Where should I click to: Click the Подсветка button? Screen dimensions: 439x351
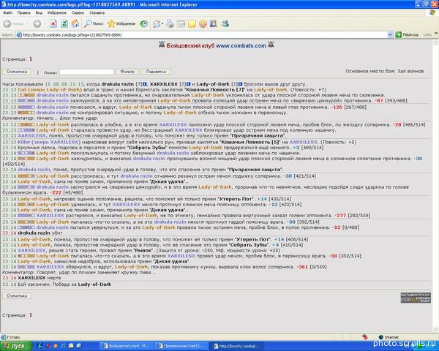(156, 72)
